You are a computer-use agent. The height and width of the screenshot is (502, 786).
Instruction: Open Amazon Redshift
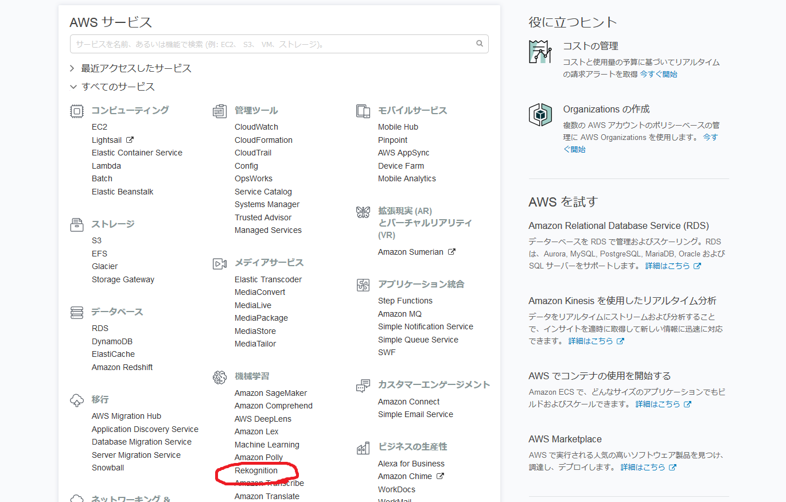(x=122, y=367)
